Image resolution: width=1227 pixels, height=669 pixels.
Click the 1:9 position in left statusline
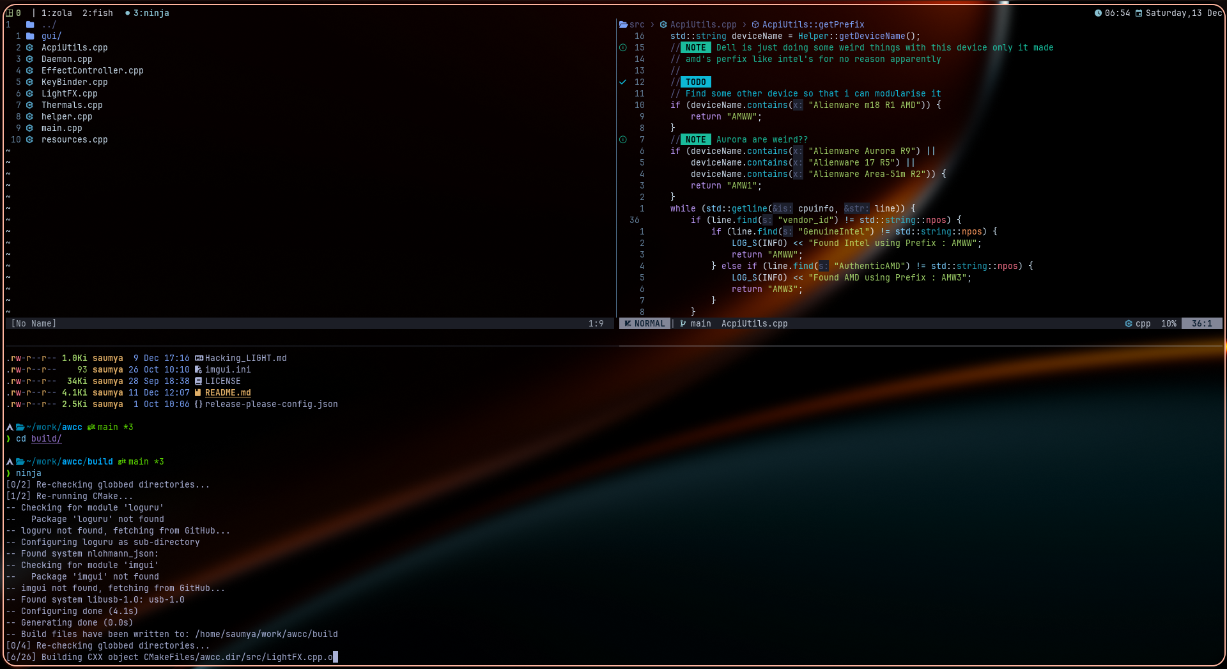point(596,323)
